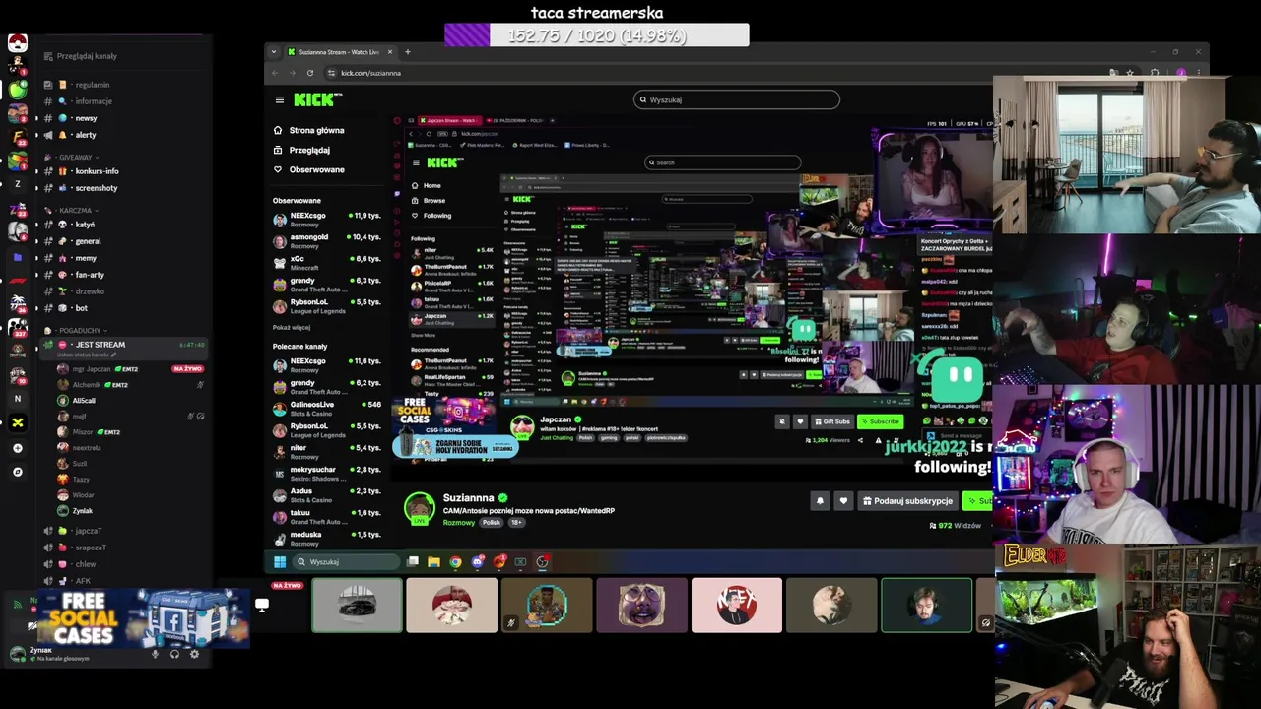Open Kick hamburger menu icon
This screenshot has height=709, width=1261.
tap(280, 99)
